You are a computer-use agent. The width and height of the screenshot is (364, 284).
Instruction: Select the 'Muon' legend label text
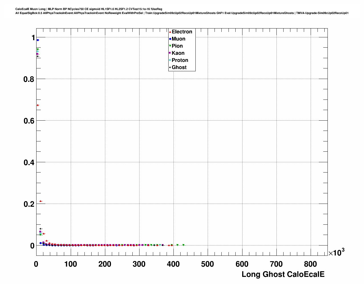pos(179,39)
